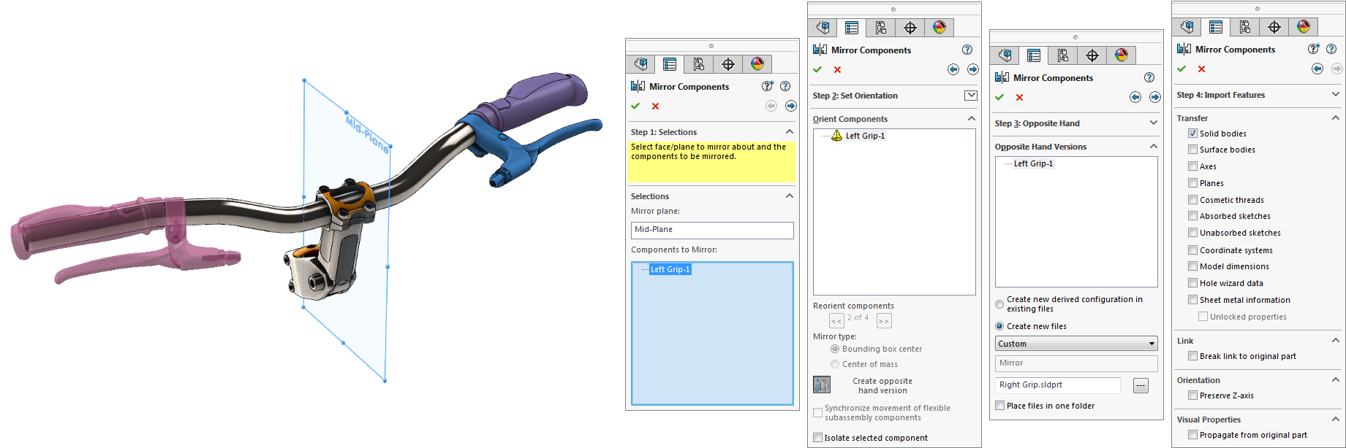The width and height of the screenshot is (1346, 448).
Task: Enable Hole wizard data transfer option
Action: click(1192, 283)
